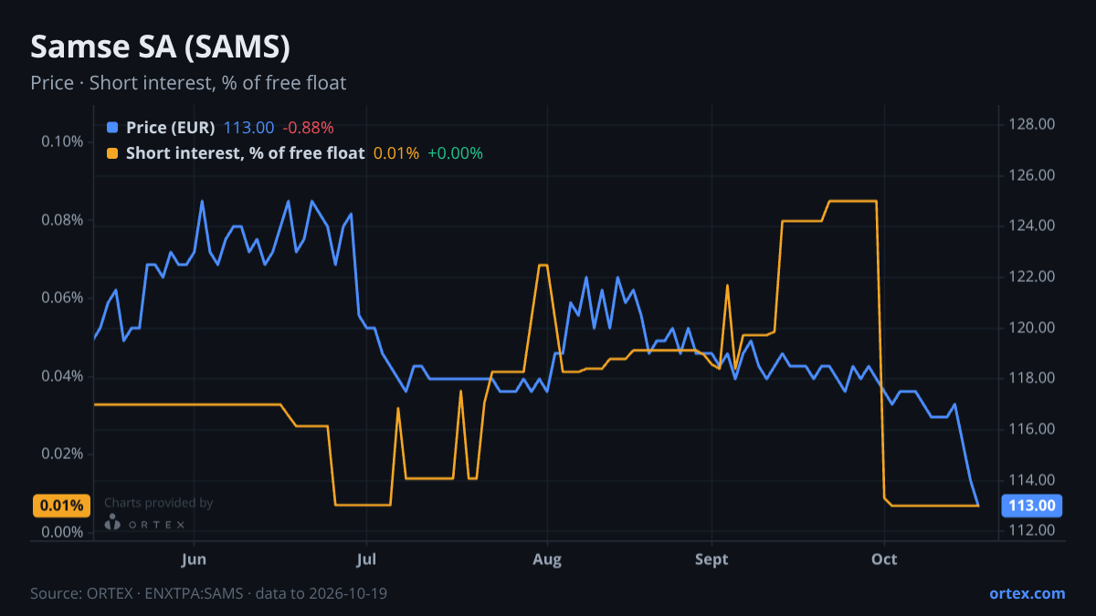Click the orange Short interest legend swatch
The height and width of the screenshot is (616, 1096).
tap(112, 153)
